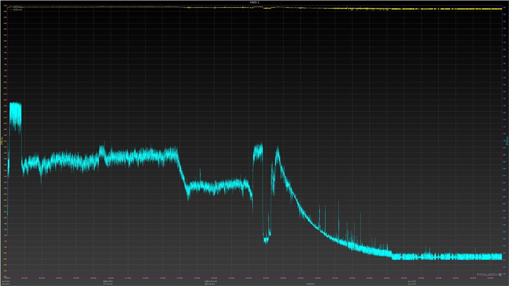This screenshot has width=509, height=286.
Task: Click the cyan current legend entry
Action: coord(18,9)
